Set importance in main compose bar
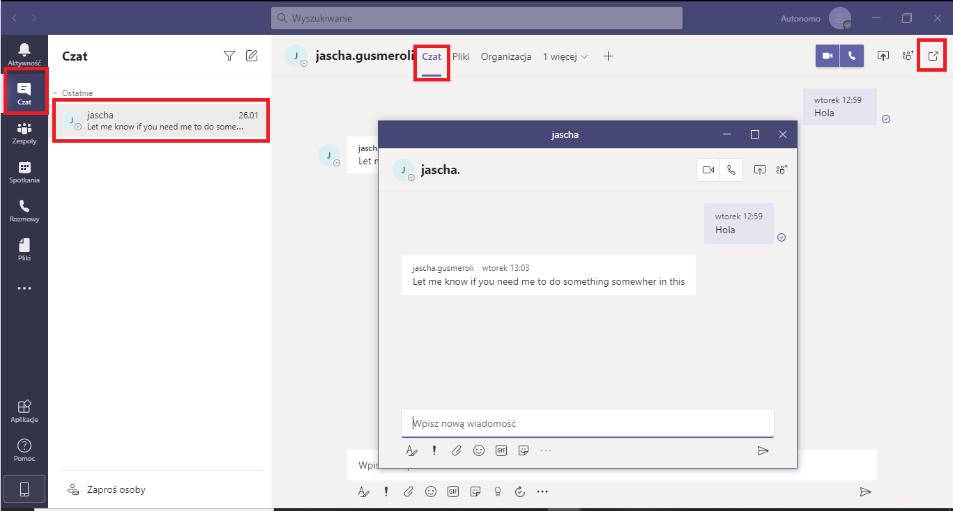Screen dimensions: 953x511 click(386, 492)
